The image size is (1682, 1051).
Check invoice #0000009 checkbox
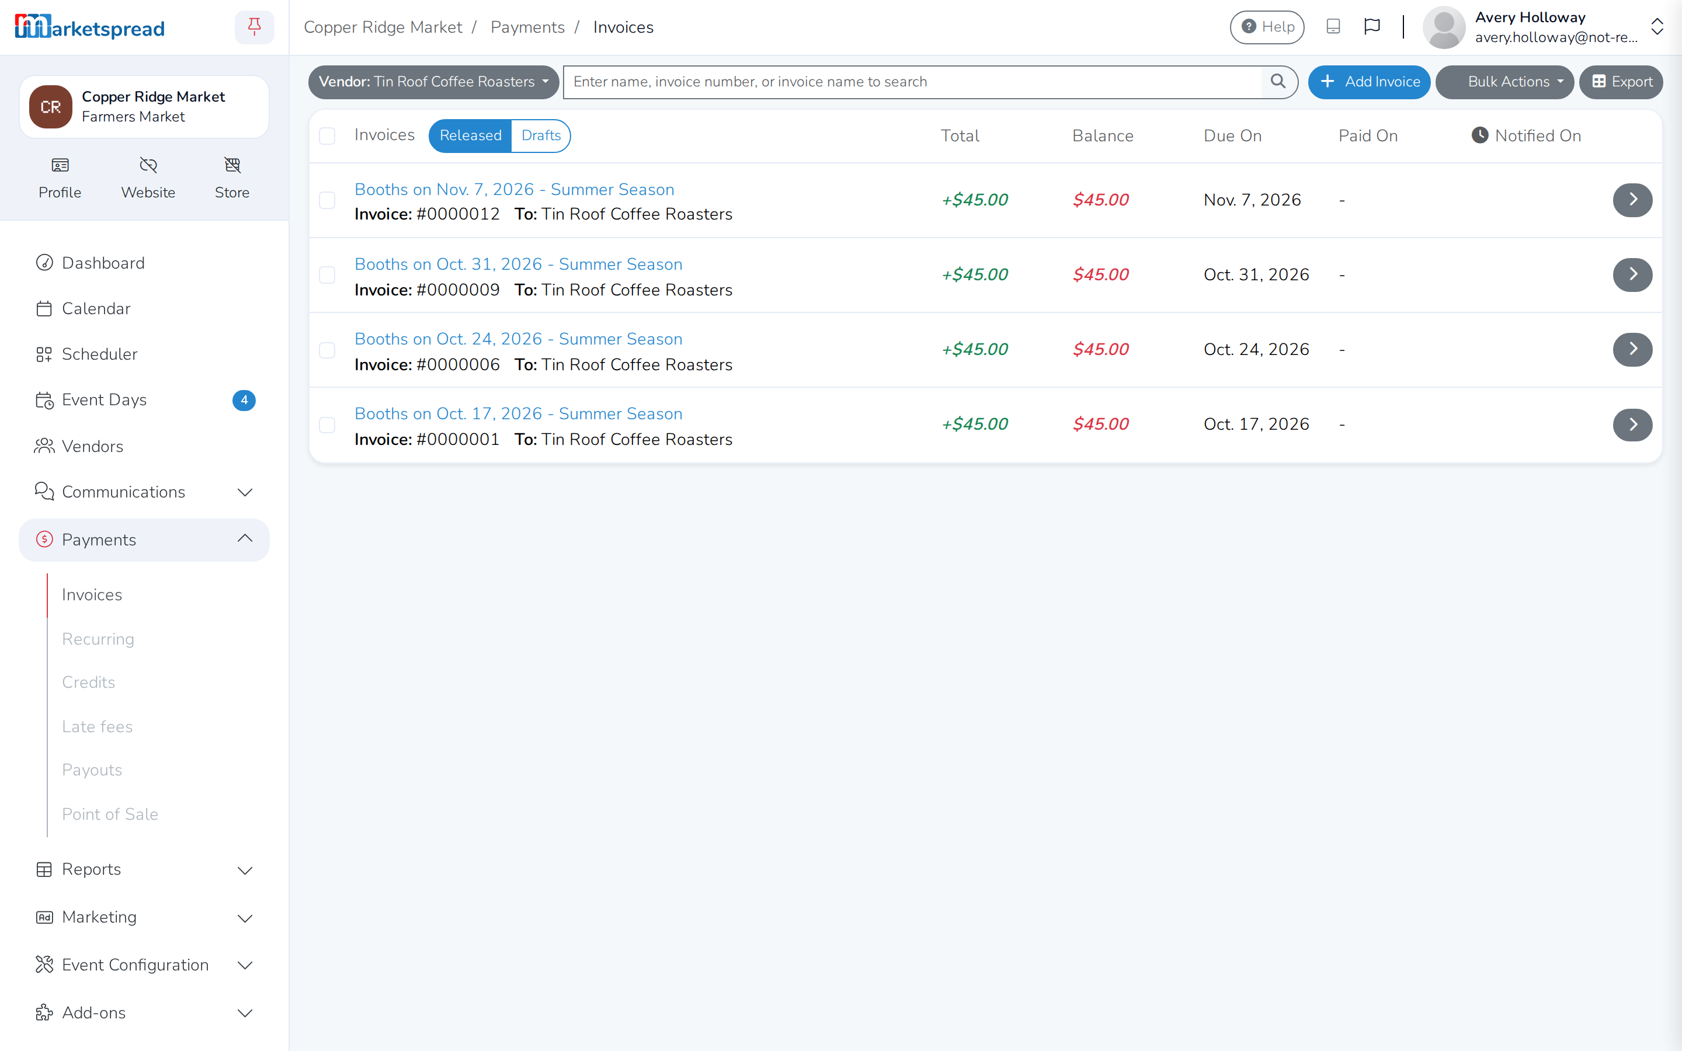coord(328,275)
